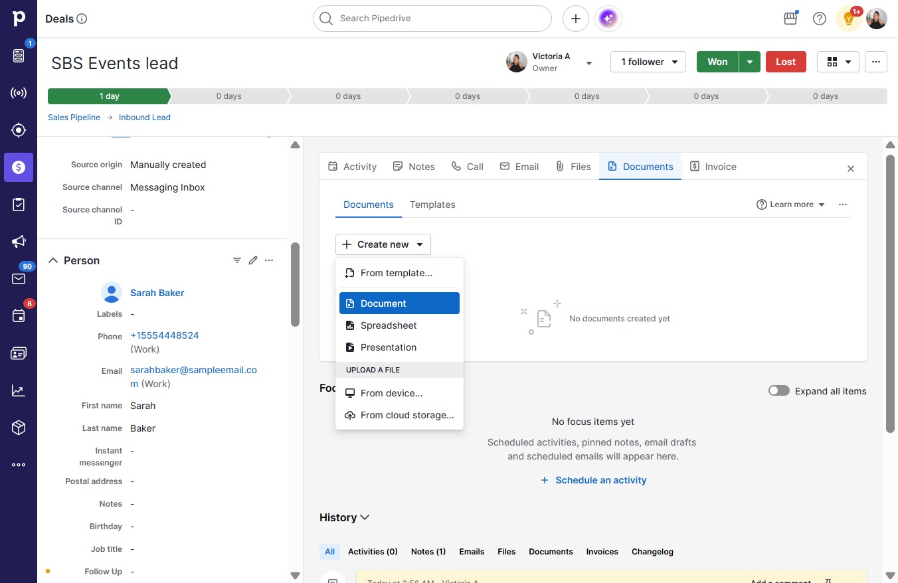Collapse the History section
Viewport: 898px width, 583px height.
(365, 517)
